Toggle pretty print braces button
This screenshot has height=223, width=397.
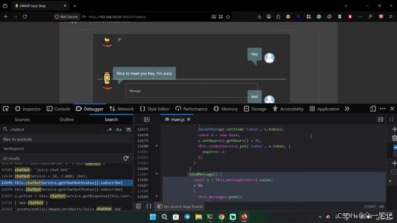[149, 207]
